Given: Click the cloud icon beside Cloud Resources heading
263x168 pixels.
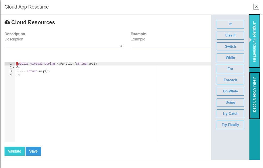Looking at the screenshot, I should [x=7, y=22].
